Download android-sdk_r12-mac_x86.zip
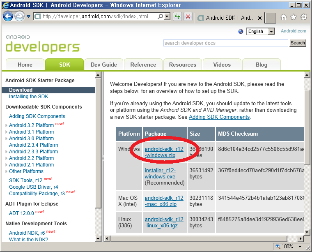This screenshot has height=252, width=312. point(164,201)
